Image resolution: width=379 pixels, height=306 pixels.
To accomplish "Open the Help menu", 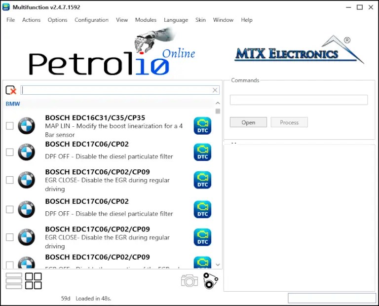I will click(x=247, y=20).
